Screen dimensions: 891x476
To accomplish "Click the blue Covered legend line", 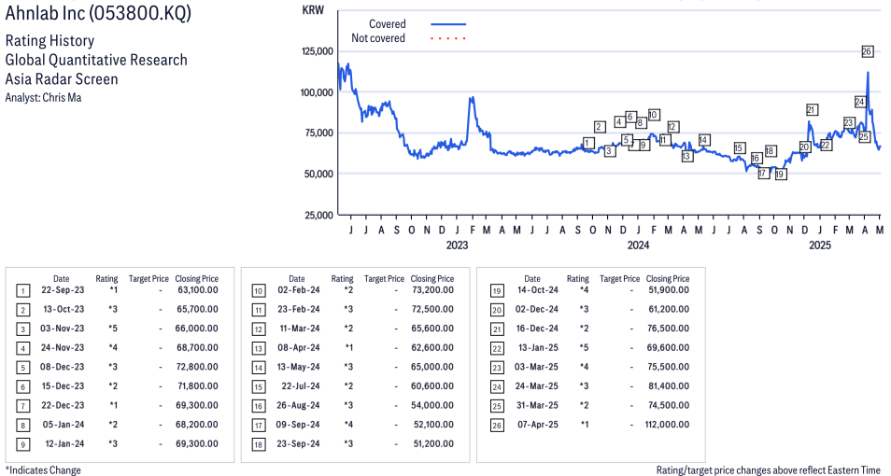I will click(447, 24).
